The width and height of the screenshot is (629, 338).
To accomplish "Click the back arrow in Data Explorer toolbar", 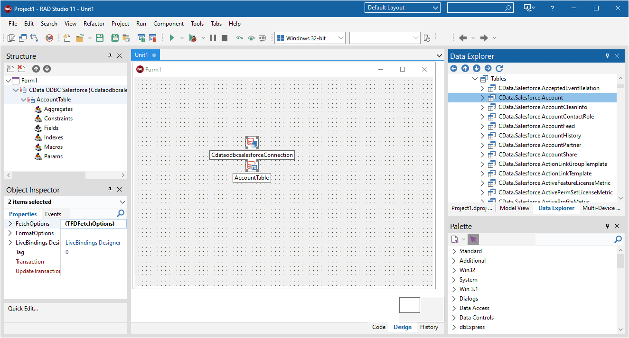I will [454, 68].
